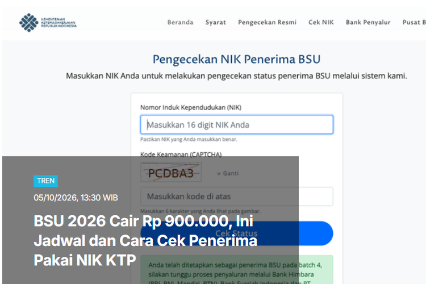Click the Kementerian Ketenagakerjaan logo
This screenshot has height=284, width=426.
coord(48,23)
